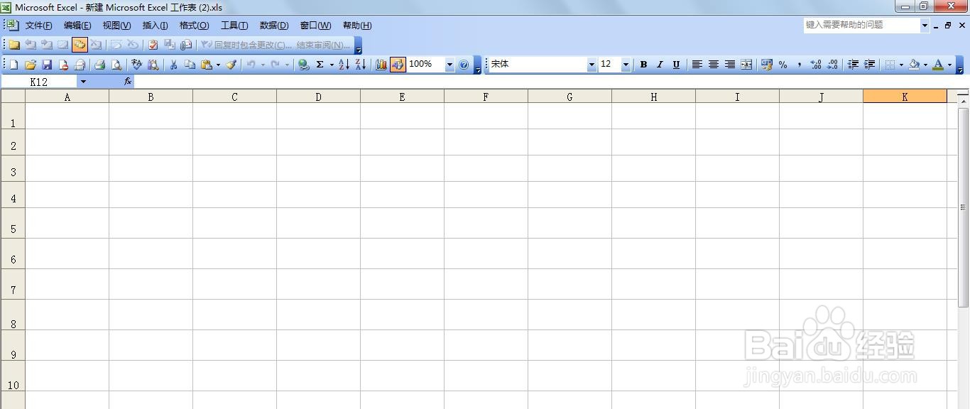Click the E-mail icon on the standard toolbar
This screenshot has width=970, height=409.
pos(80,65)
